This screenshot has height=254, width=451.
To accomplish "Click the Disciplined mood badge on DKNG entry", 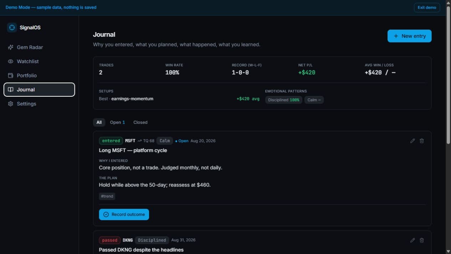I will tap(152, 240).
